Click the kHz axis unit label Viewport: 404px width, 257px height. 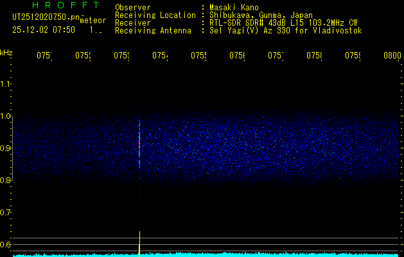(x=6, y=51)
